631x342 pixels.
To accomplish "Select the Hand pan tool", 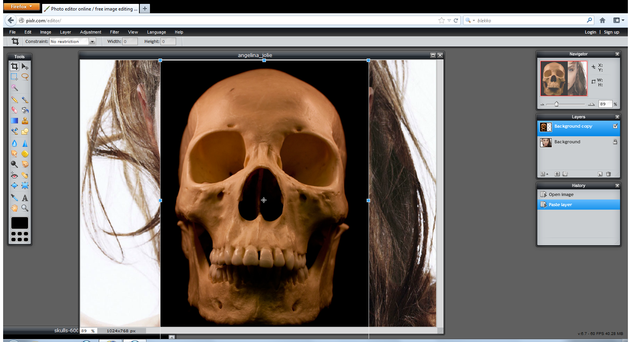I will 14,208.
